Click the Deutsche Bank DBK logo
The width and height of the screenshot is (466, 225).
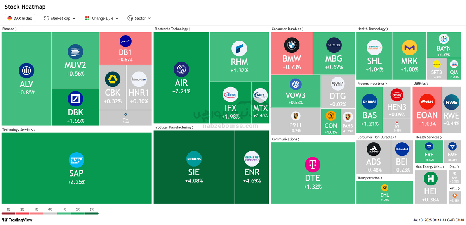click(x=75, y=99)
